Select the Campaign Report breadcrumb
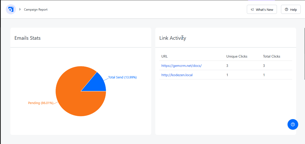305x144 pixels. [x=36, y=10]
